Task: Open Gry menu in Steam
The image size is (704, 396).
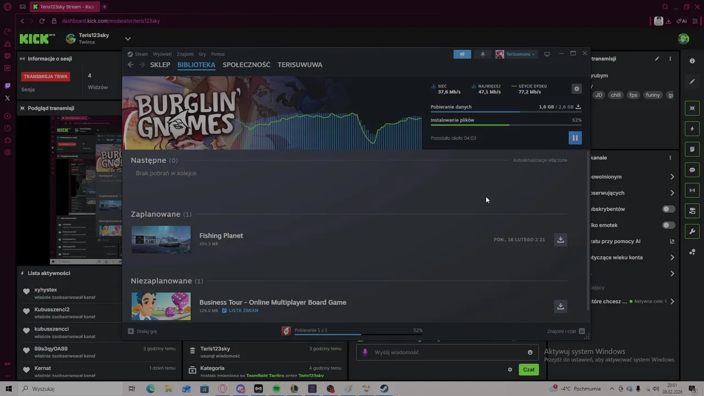Action: coord(202,54)
